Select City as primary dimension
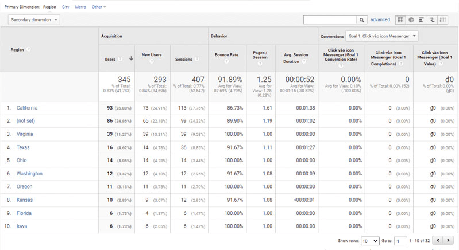 [x=65, y=7]
